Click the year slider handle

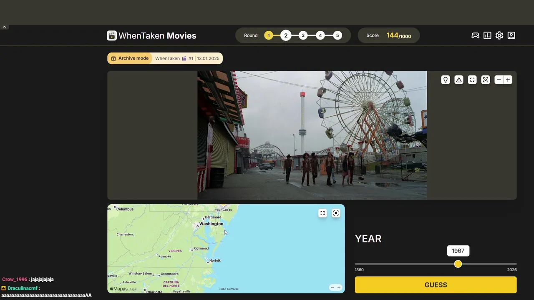[x=458, y=264]
